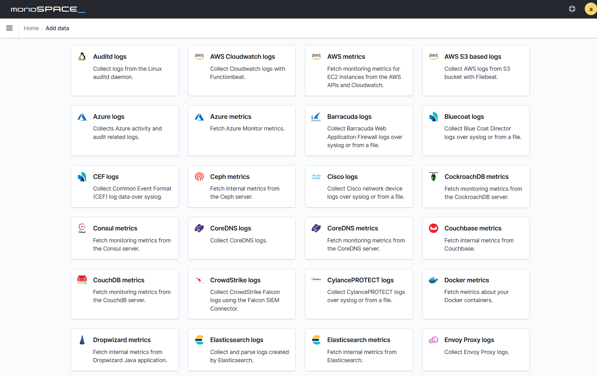Click 'Fetch internal metrics from Couchbase.' description
This screenshot has height=376, width=597.
point(479,245)
